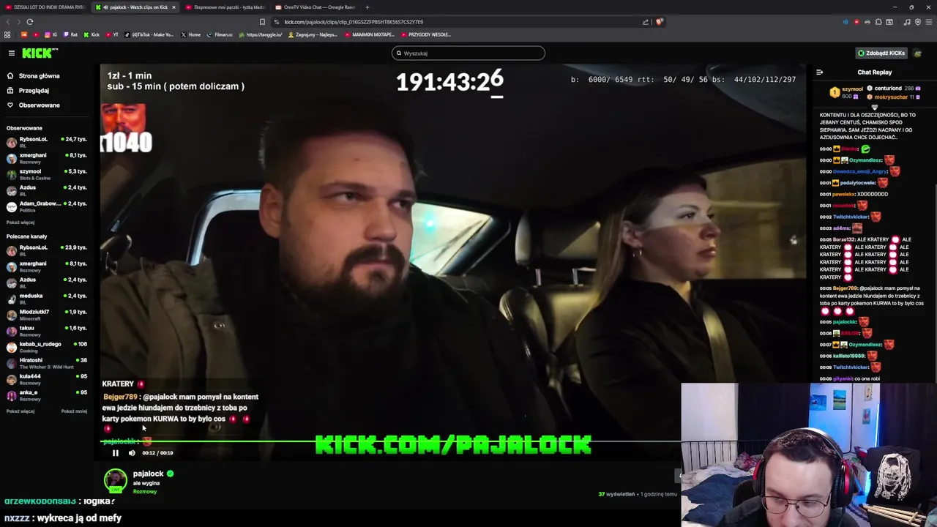Open the browser apps grid icon
Image resolution: width=937 pixels, height=527 pixels.
pyautogui.click(x=7, y=34)
